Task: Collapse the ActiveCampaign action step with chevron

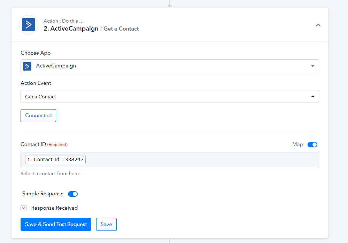Action: click(x=318, y=25)
